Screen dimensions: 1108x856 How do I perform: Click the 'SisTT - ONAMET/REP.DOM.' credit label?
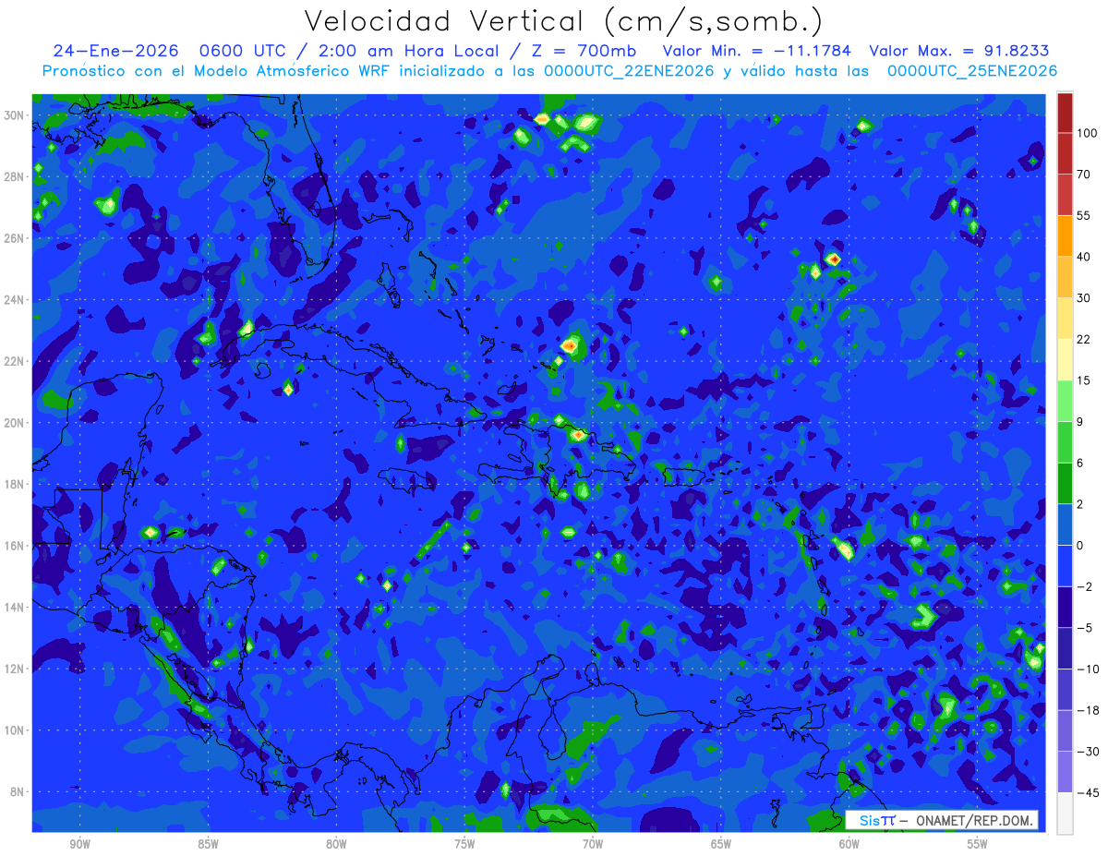942,820
